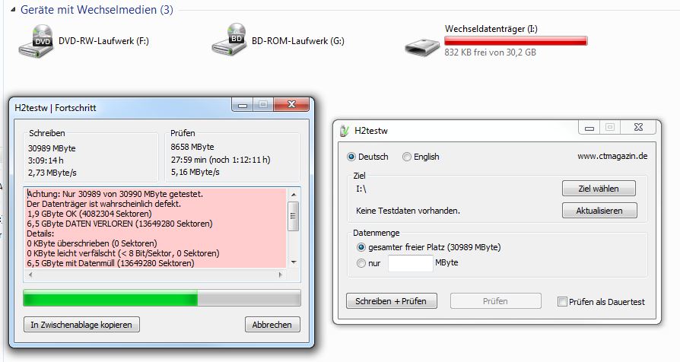Click the H2testw app icon in title bar
This screenshot has width=680, height=362.
pyautogui.click(x=345, y=131)
